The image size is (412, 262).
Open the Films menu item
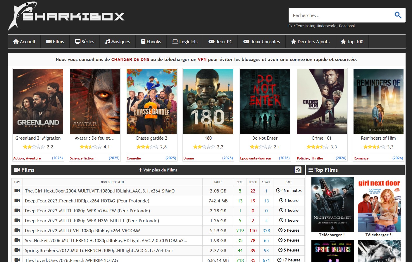point(55,41)
